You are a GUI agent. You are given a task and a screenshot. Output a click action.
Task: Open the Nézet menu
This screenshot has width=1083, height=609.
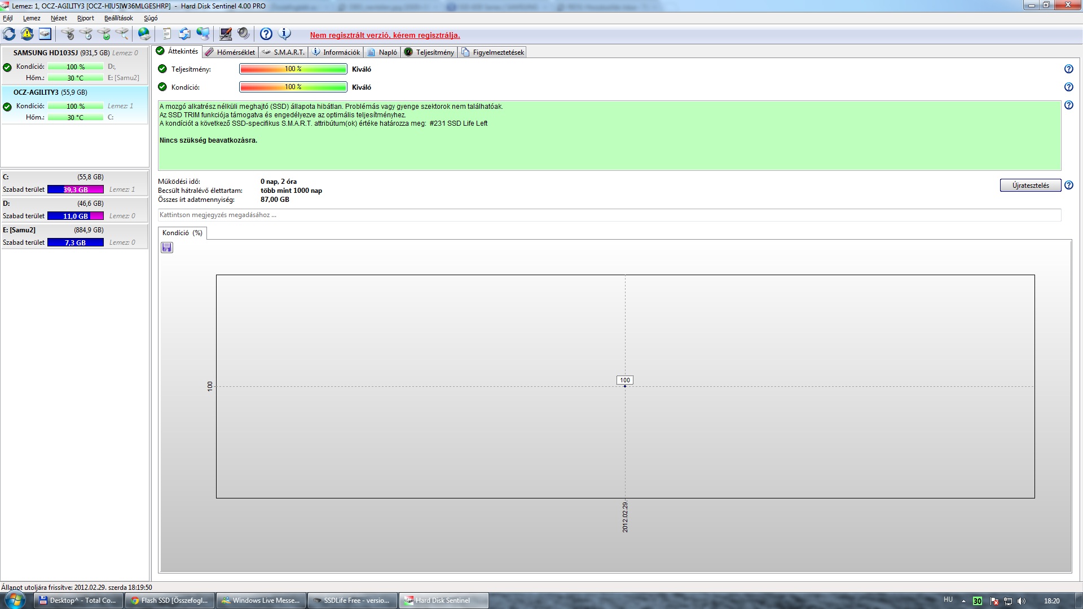pyautogui.click(x=59, y=18)
